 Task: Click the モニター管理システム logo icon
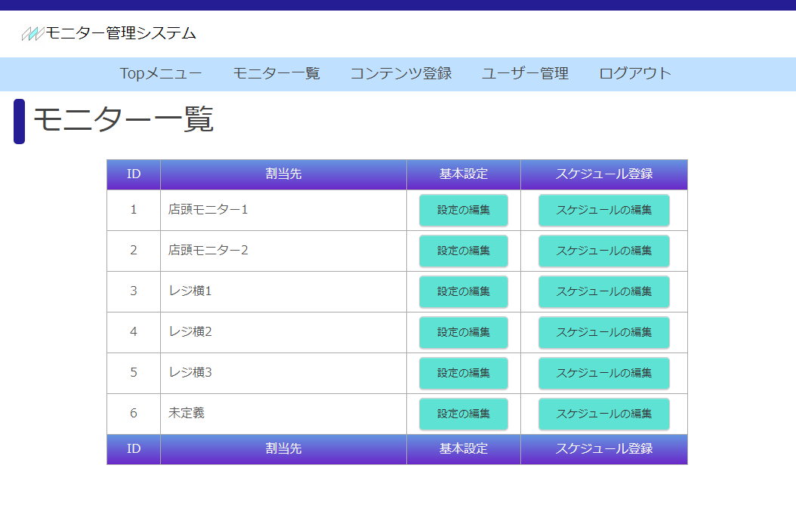(32, 33)
